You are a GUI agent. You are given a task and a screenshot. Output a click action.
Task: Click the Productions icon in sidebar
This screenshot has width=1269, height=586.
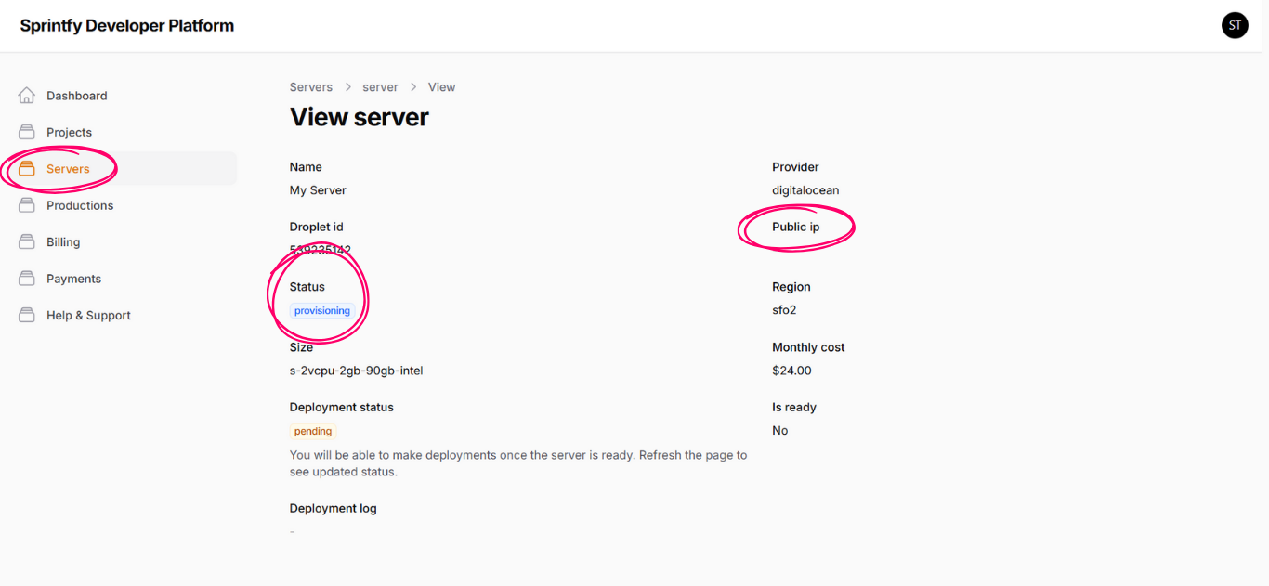(x=27, y=205)
